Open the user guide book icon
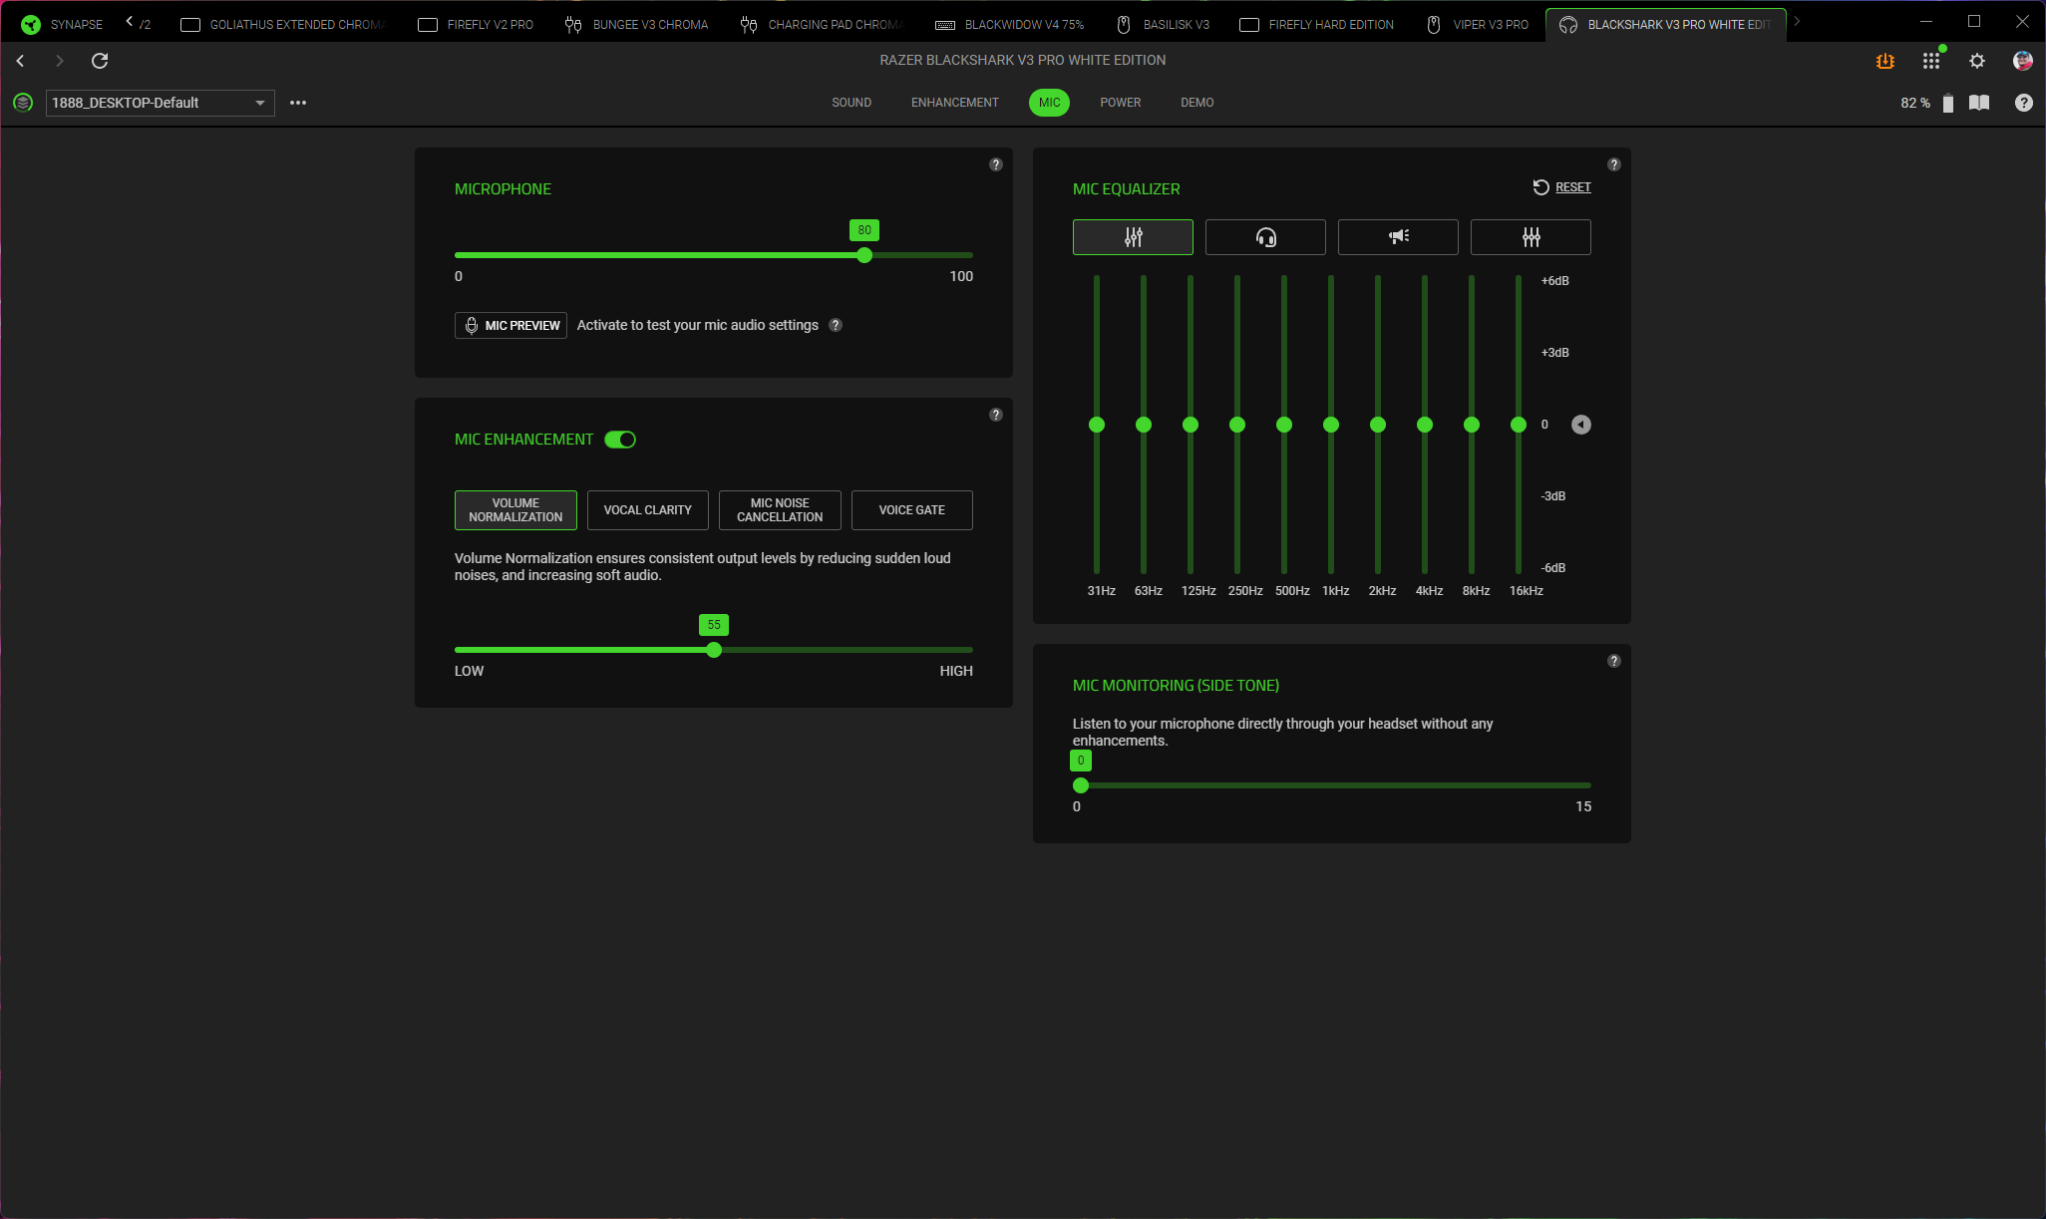Screen dimensions: 2046x1219 click(1979, 103)
